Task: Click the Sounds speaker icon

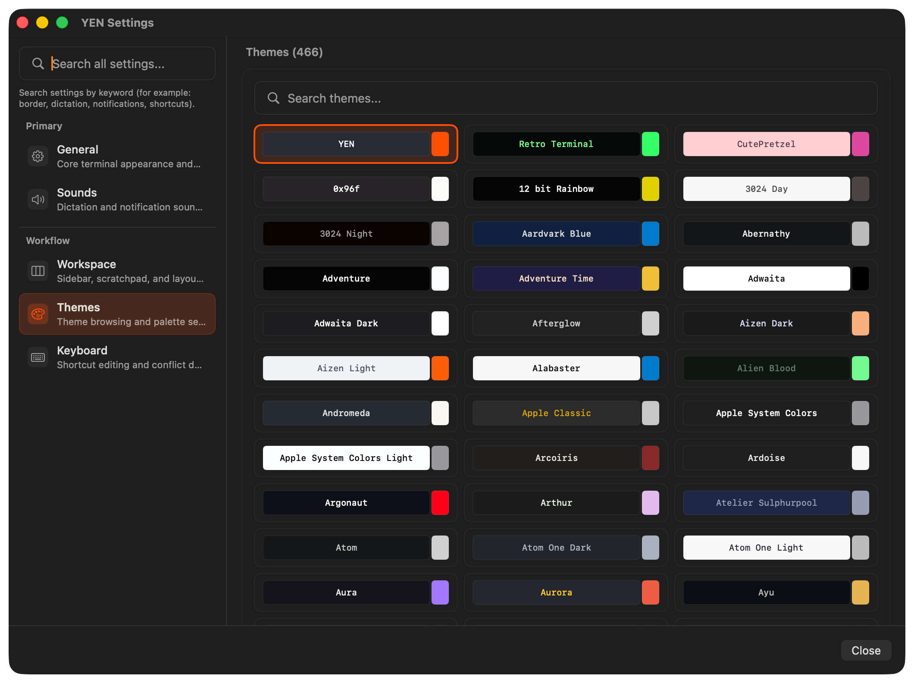Action: coord(38,199)
